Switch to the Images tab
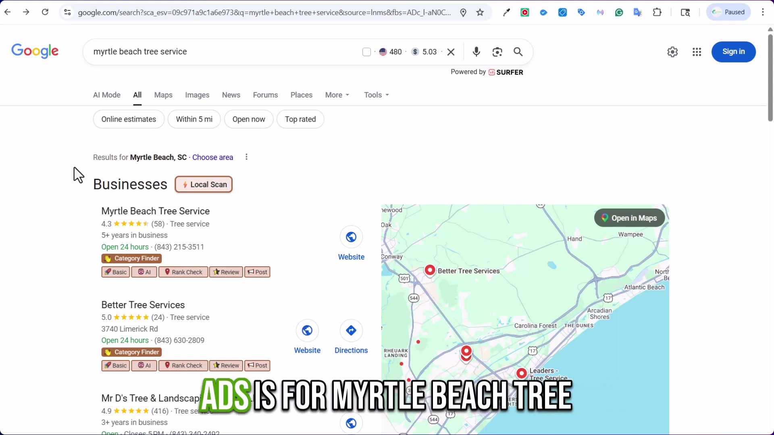Image resolution: width=774 pixels, height=435 pixels. click(x=197, y=95)
